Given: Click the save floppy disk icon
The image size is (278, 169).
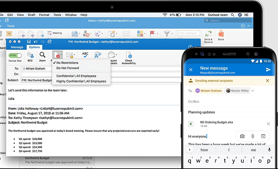Looking at the screenshot, I should point(29,42).
